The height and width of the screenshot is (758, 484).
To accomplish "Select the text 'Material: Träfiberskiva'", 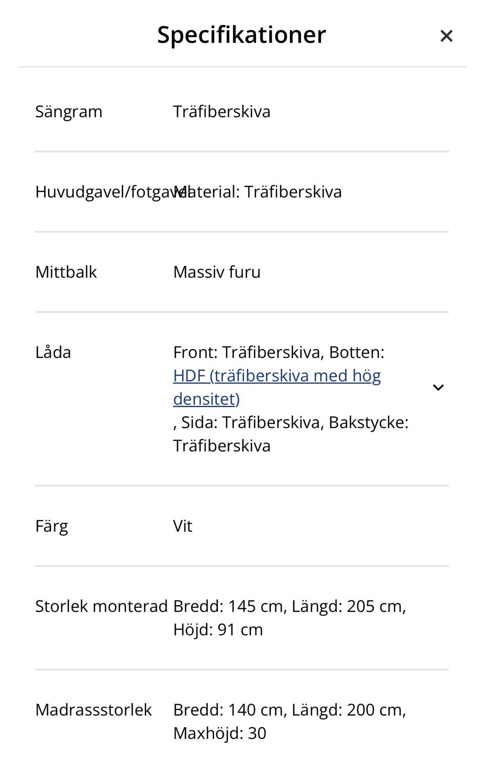I will point(258,192).
